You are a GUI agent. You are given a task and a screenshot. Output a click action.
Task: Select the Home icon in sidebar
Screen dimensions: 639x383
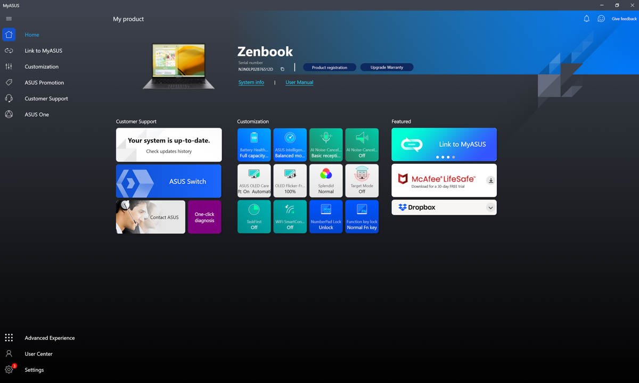tap(9, 35)
